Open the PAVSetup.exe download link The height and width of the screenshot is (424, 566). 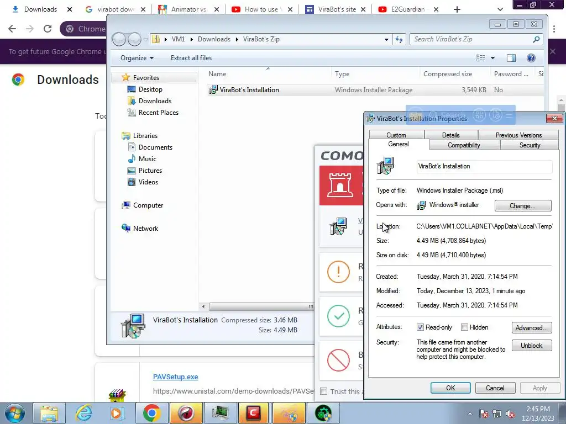coord(175,377)
